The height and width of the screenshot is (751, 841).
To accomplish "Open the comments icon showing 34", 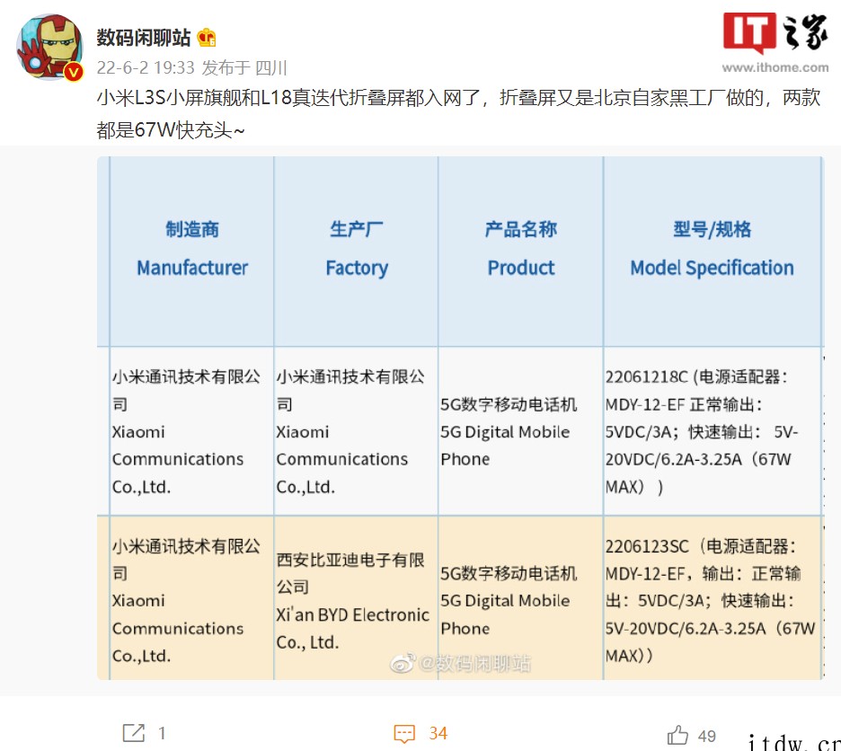I will 404,733.
